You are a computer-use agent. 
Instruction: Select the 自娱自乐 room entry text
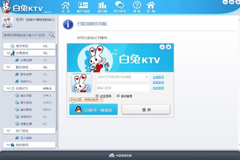26,117
